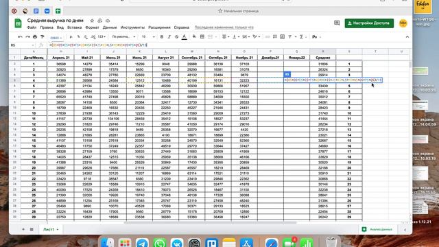
Task: Format as currency
Action: click(x=71, y=36)
